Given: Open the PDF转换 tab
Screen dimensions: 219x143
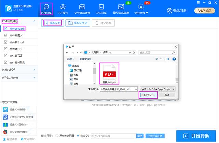Looking at the screenshot, I should click(46, 9).
